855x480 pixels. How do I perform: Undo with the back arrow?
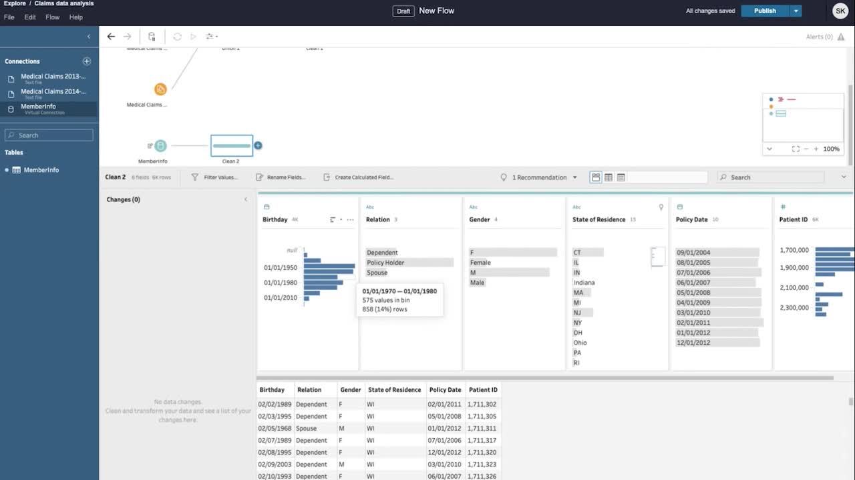click(111, 37)
